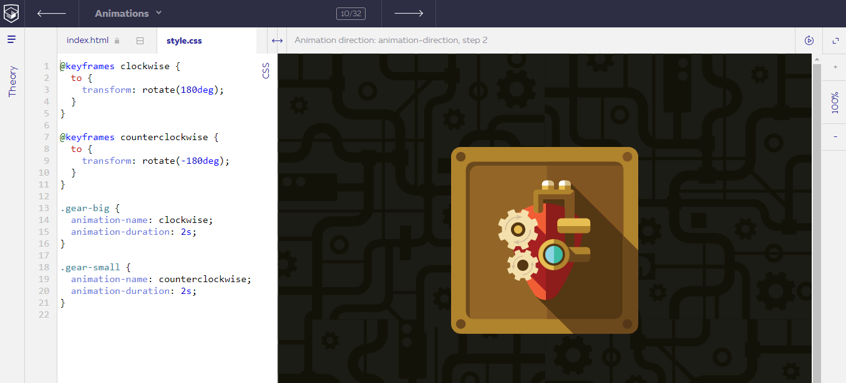Open the hamburger menu in the sidebar

click(11, 39)
